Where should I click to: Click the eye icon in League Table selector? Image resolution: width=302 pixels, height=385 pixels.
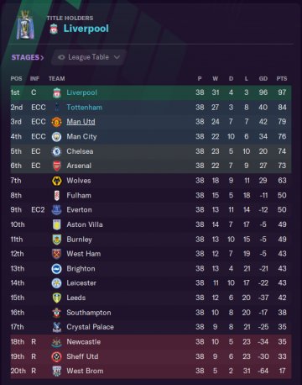pyautogui.click(x=61, y=57)
